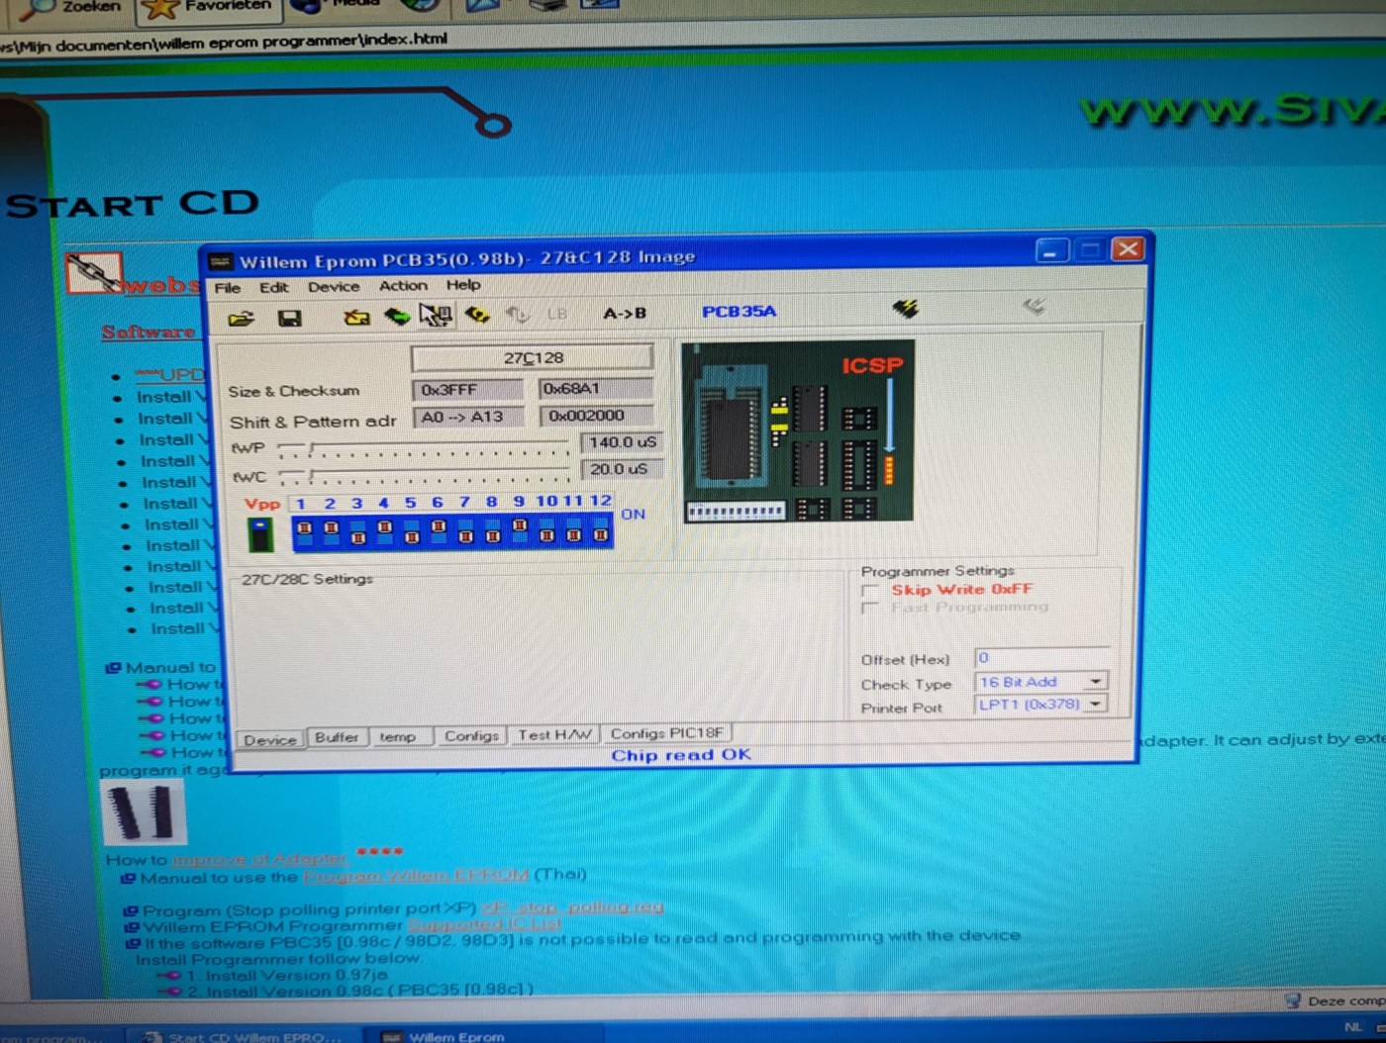Image resolution: width=1386 pixels, height=1043 pixels.
Task: Click the 0x002000 pattern address field
Action: point(595,416)
